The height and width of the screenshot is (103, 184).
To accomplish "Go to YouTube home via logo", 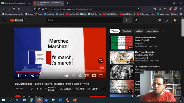I will [17, 20].
